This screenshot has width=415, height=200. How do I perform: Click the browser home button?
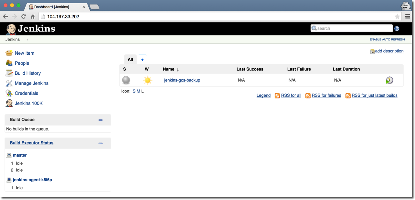click(x=32, y=17)
